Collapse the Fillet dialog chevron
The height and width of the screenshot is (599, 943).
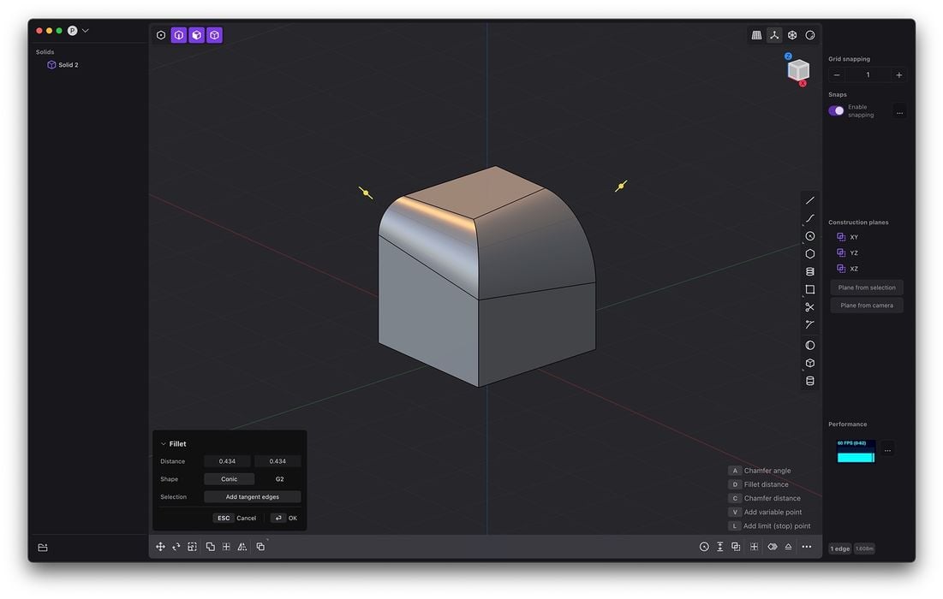point(163,444)
